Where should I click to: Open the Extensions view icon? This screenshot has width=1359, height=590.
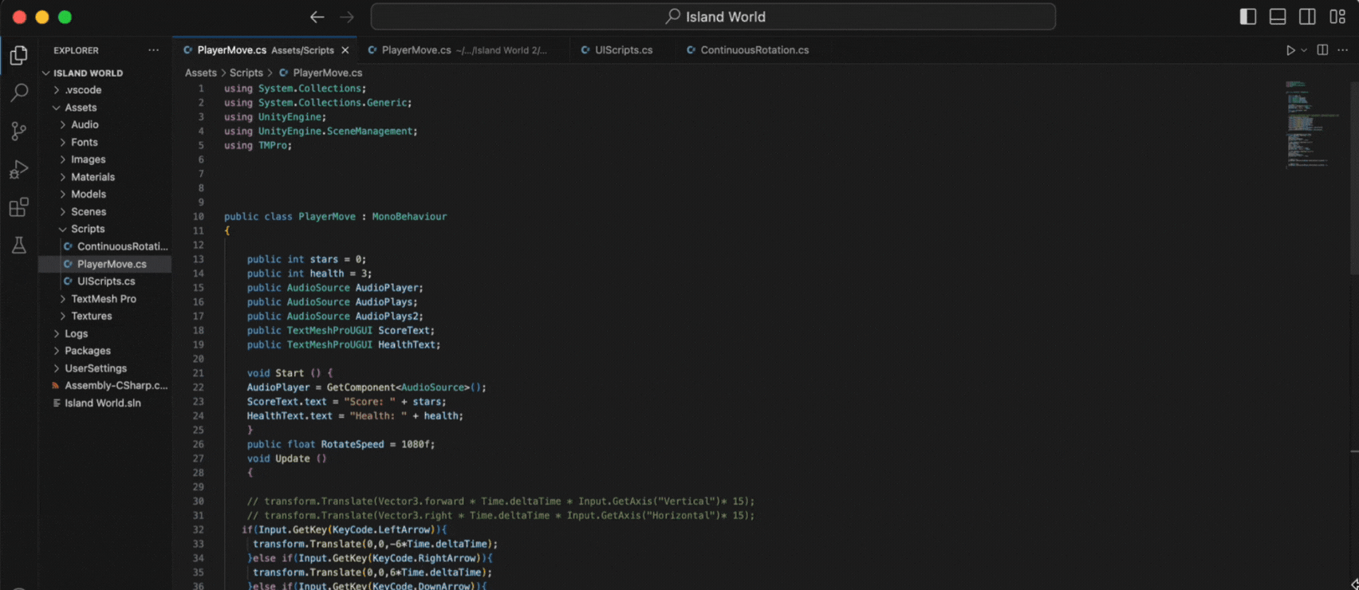click(x=18, y=207)
